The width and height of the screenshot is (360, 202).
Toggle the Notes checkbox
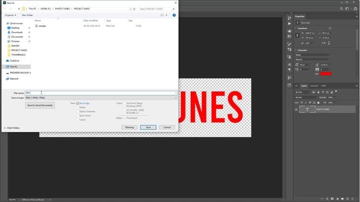[78, 107]
